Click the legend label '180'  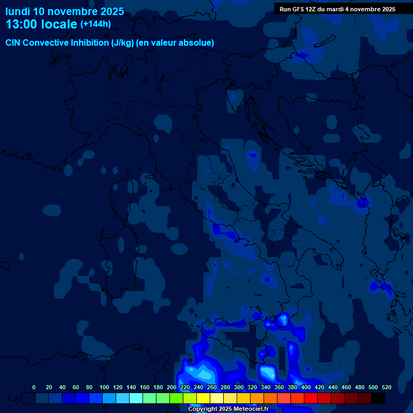(158, 387)
